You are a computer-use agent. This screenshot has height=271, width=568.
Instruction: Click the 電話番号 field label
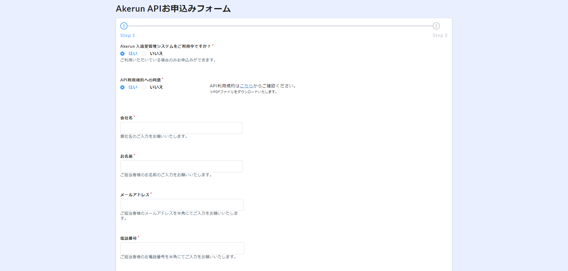[128, 238]
